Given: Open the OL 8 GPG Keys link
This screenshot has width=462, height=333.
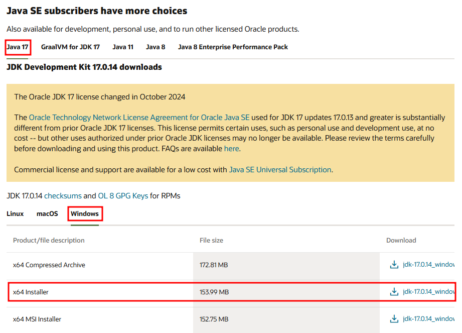Looking at the screenshot, I should coord(123,196).
